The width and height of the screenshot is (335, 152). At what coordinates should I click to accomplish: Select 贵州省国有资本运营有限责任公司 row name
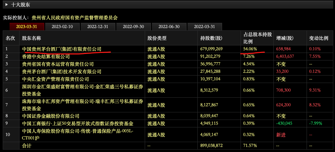click(58, 64)
